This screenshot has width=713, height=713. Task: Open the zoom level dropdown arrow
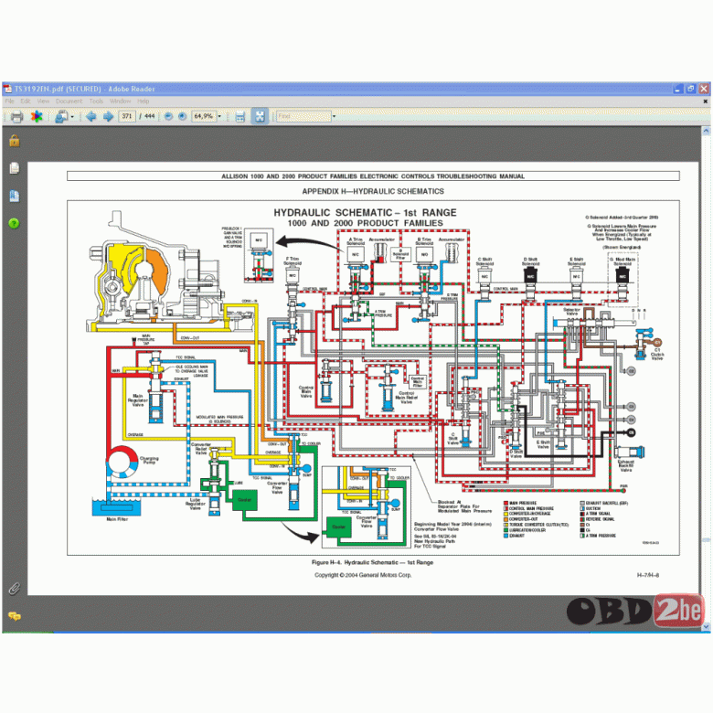tap(219, 117)
